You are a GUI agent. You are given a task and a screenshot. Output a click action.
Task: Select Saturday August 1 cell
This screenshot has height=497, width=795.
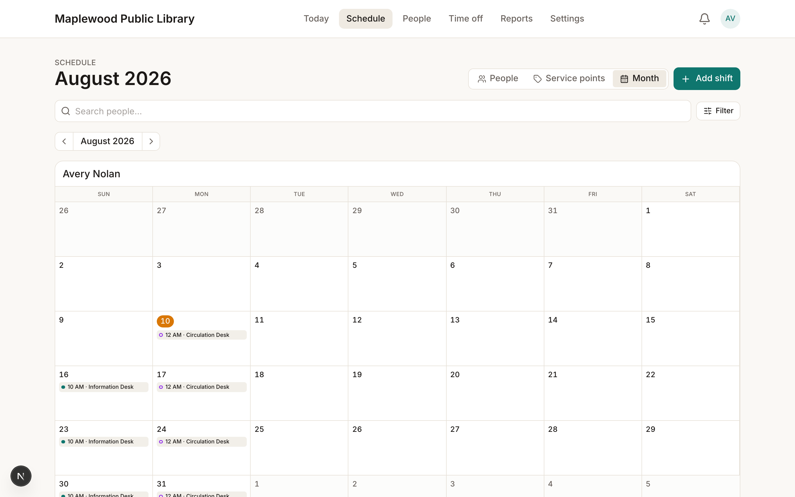(690, 229)
